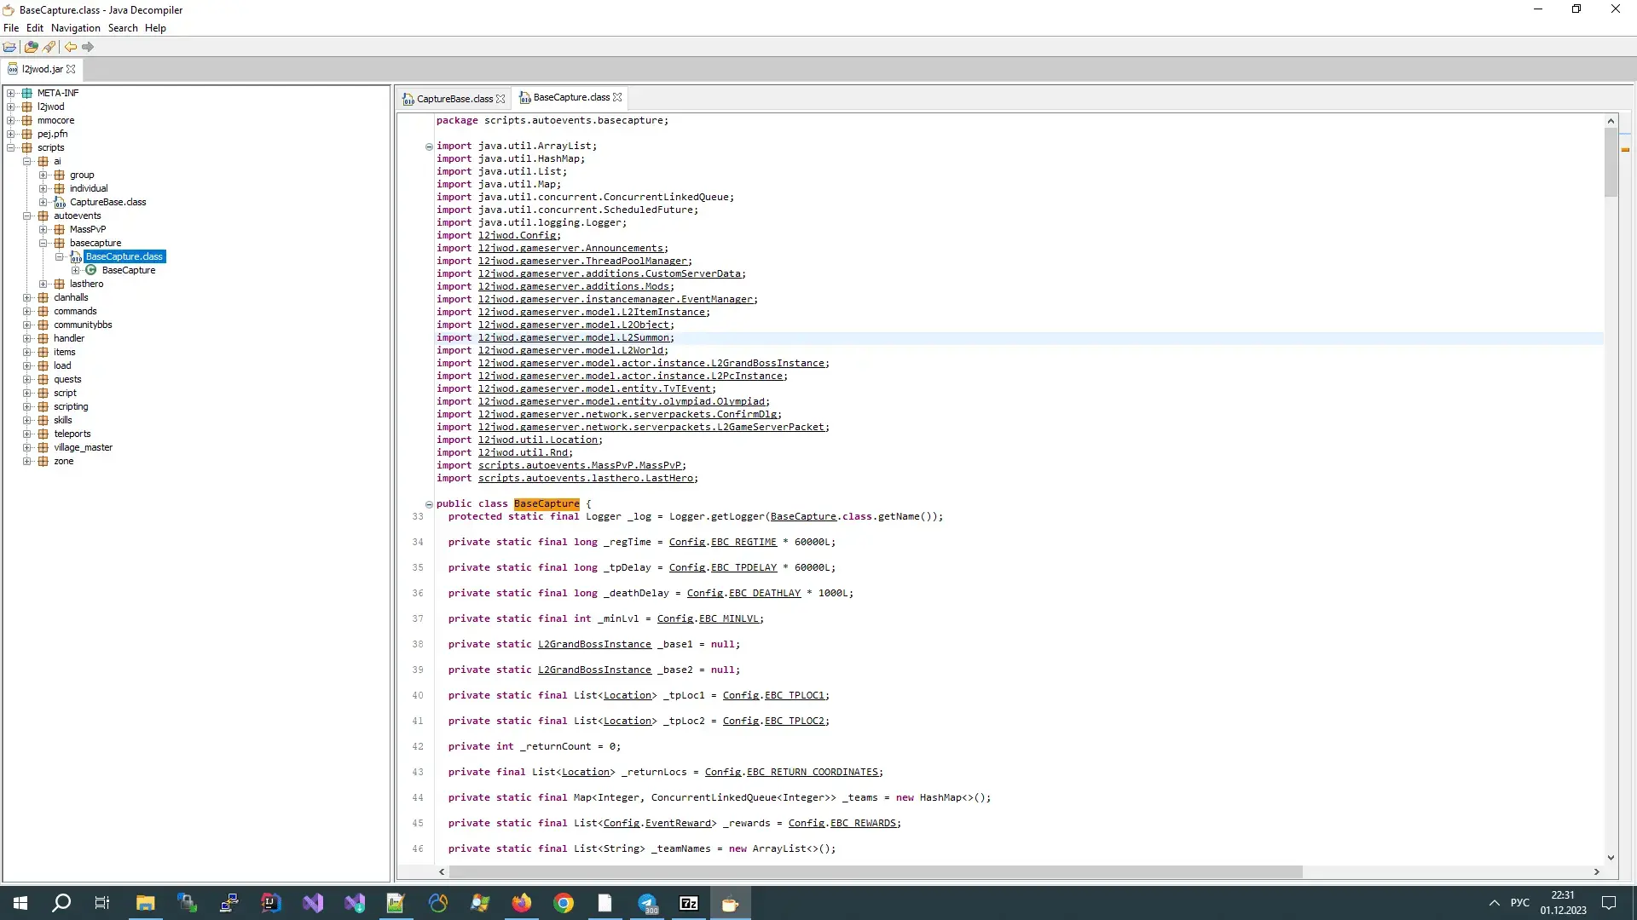Collapse the scripts package node
1637x920 pixels.
[11, 147]
